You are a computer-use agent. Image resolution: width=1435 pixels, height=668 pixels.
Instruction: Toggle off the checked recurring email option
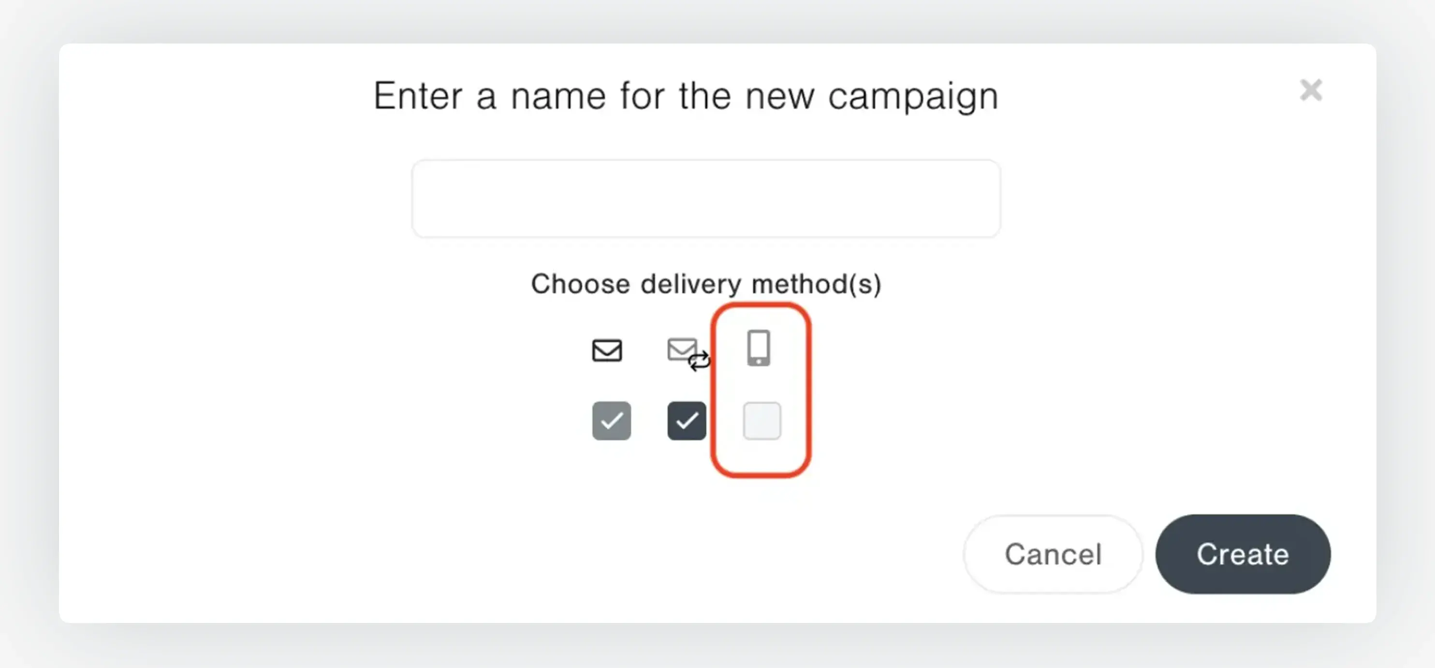pos(686,421)
